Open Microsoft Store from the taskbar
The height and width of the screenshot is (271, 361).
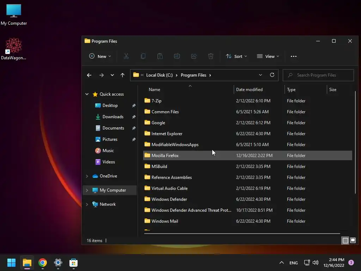click(x=73, y=263)
